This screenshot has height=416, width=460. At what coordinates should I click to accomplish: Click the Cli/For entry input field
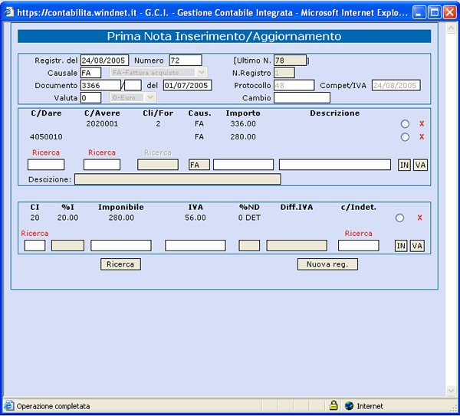[158, 165]
